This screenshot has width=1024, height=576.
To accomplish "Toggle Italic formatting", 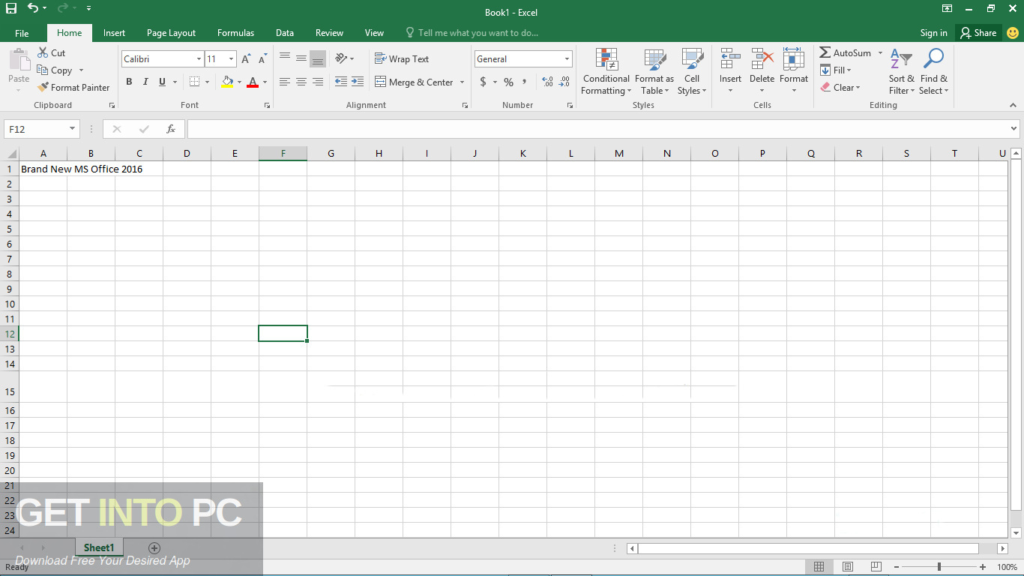I will (x=145, y=82).
